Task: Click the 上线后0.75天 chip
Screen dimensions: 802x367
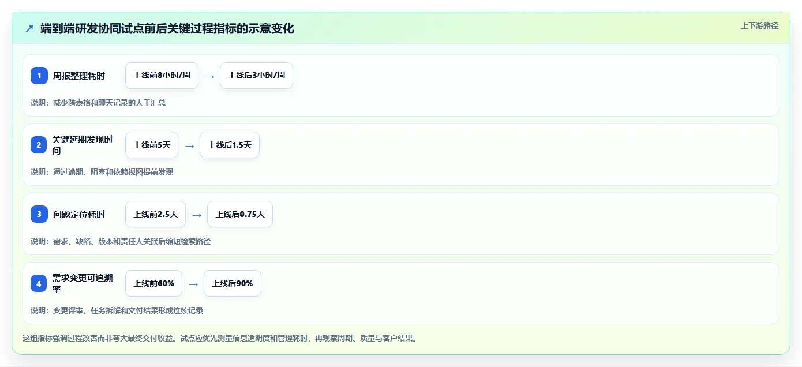Action: pos(240,214)
